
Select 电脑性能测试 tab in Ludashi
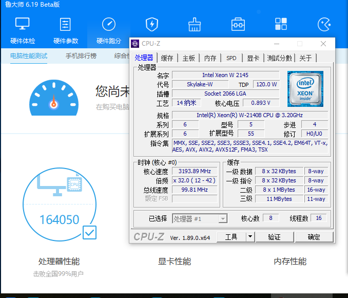point(29,56)
